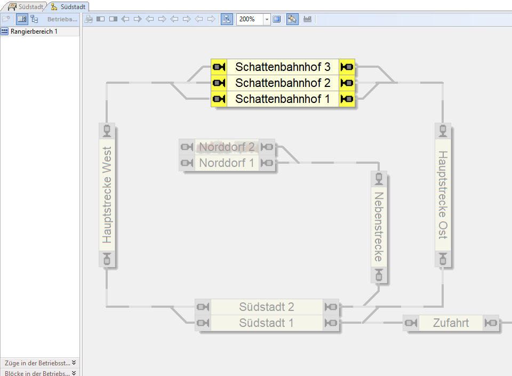Switch to the first Südstadt tab
512x376 pixels.
pyautogui.click(x=26, y=7)
